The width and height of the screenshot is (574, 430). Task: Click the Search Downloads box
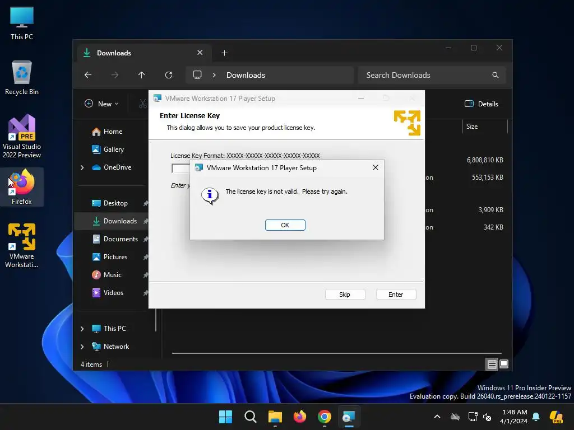[432, 75]
